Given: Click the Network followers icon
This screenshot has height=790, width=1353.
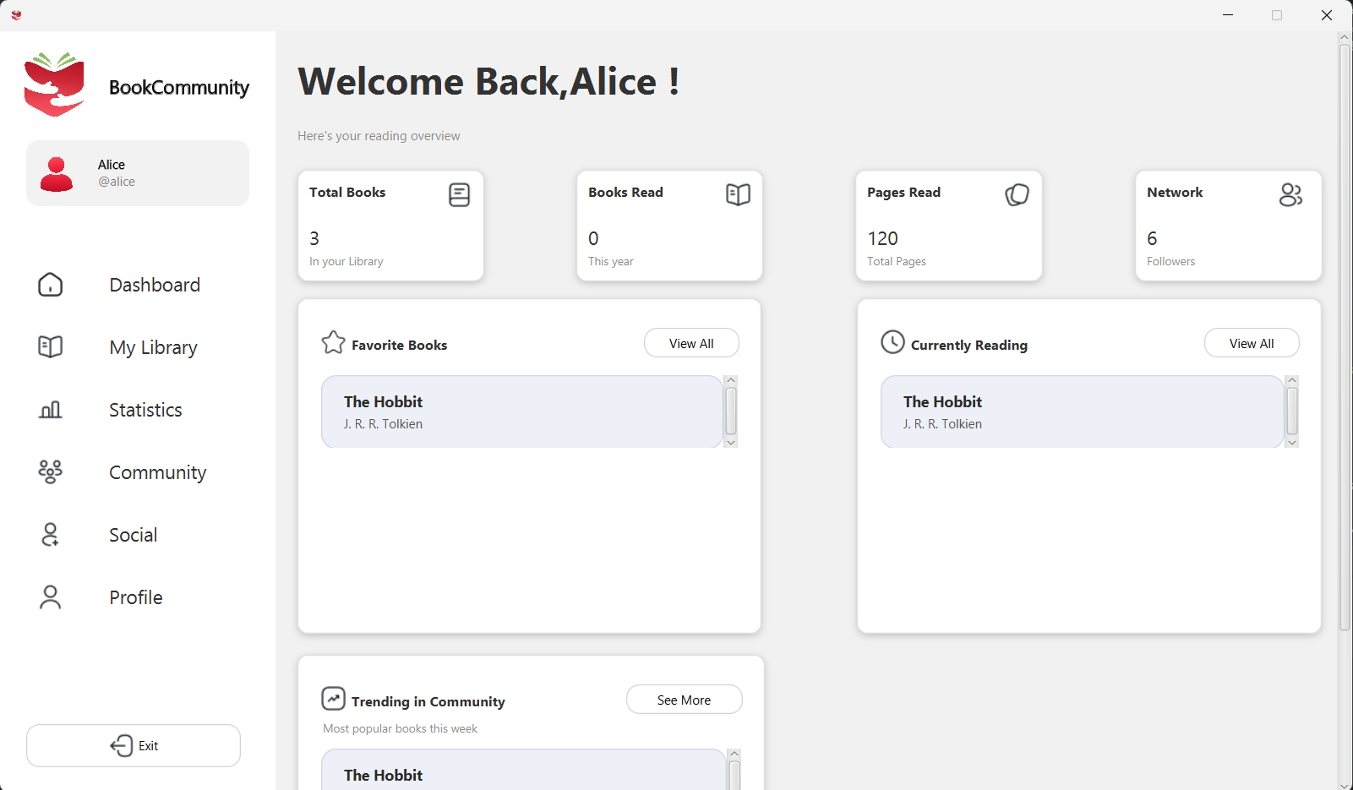Looking at the screenshot, I should coord(1290,195).
